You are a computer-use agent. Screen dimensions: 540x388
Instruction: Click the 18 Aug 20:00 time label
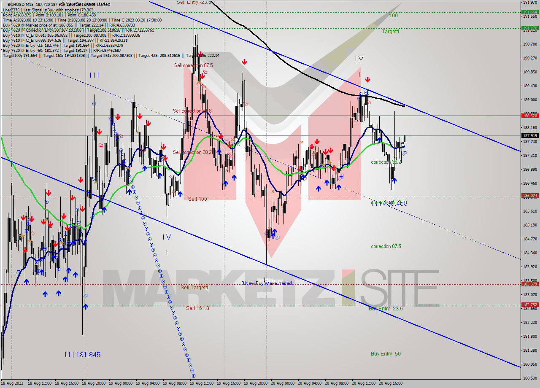tap(93, 383)
